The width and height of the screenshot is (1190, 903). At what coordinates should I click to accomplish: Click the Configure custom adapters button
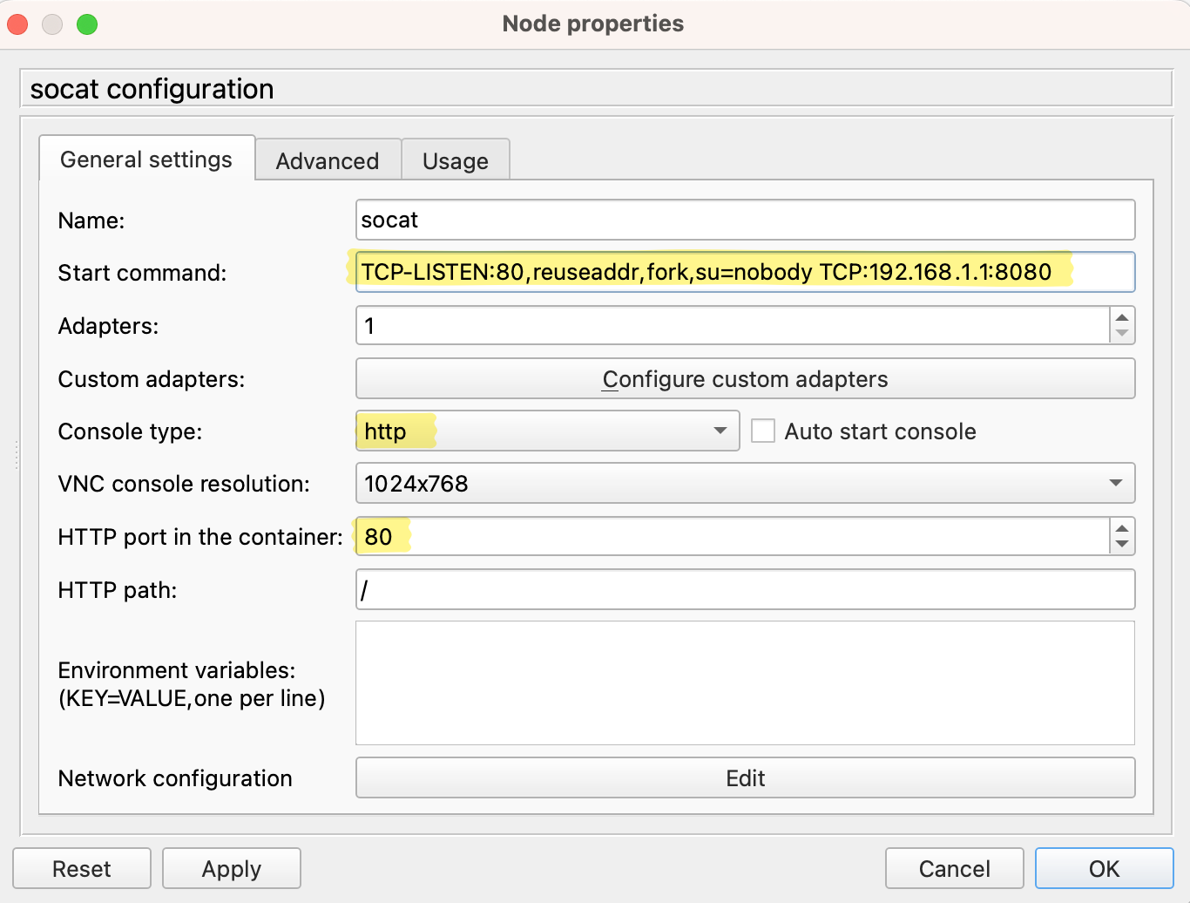pos(745,379)
